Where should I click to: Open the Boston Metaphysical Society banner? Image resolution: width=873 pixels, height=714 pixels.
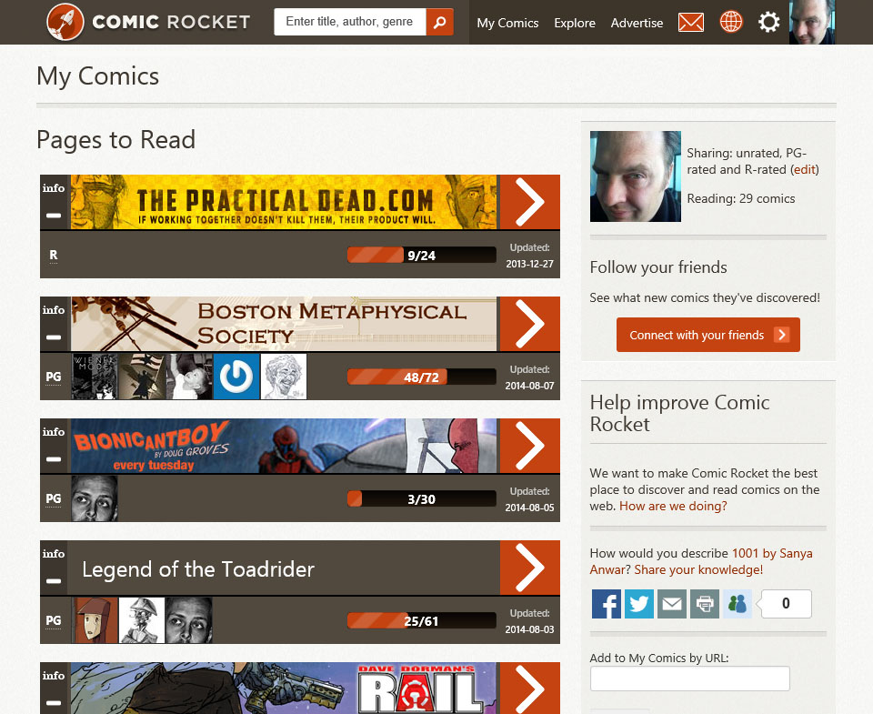click(x=284, y=324)
